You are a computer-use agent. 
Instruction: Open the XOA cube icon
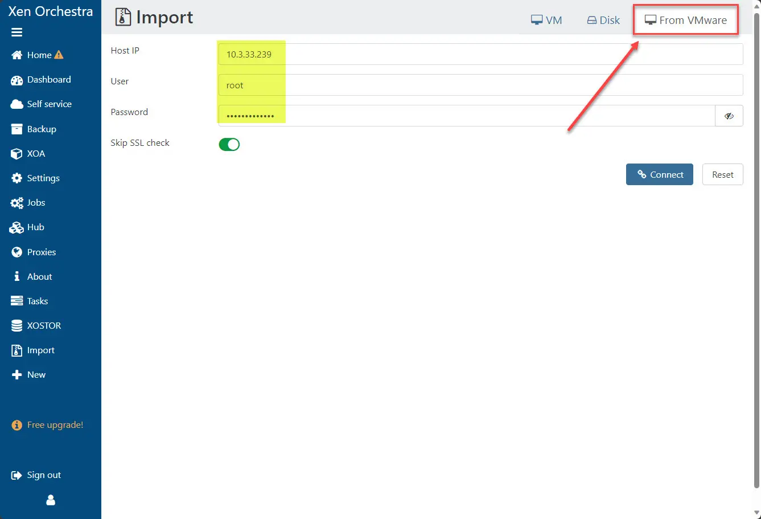(17, 154)
